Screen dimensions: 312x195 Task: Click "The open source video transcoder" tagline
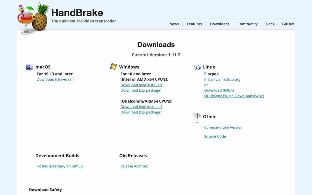point(84,21)
